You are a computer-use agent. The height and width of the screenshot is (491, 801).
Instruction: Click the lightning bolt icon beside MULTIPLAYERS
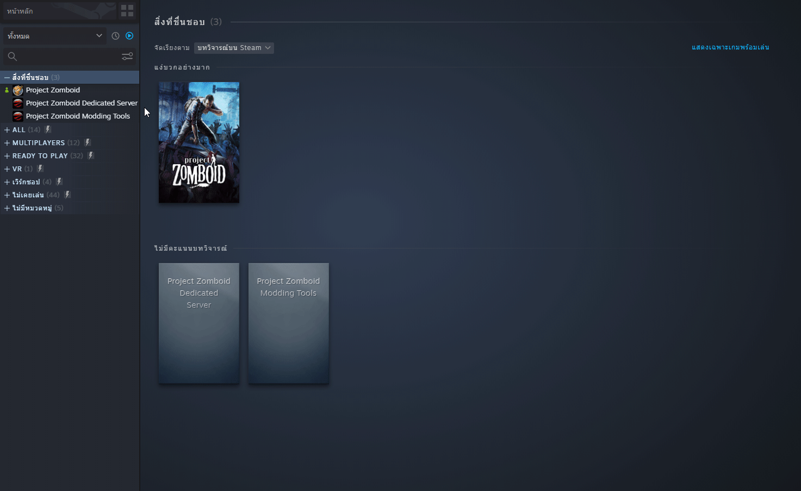(88, 142)
